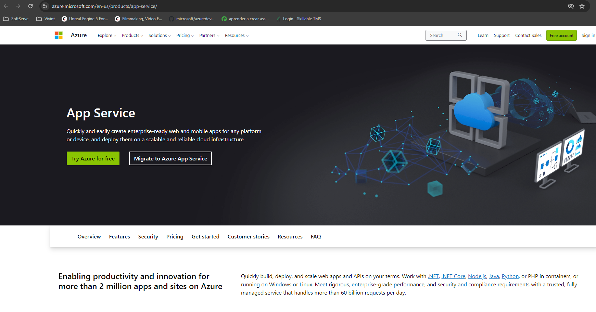Open the .NET Core link
The height and width of the screenshot is (312, 596).
(453, 276)
